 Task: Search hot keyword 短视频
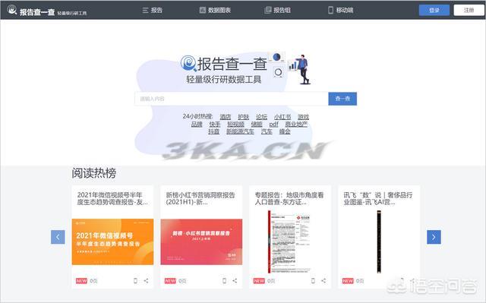coord(235,125)
